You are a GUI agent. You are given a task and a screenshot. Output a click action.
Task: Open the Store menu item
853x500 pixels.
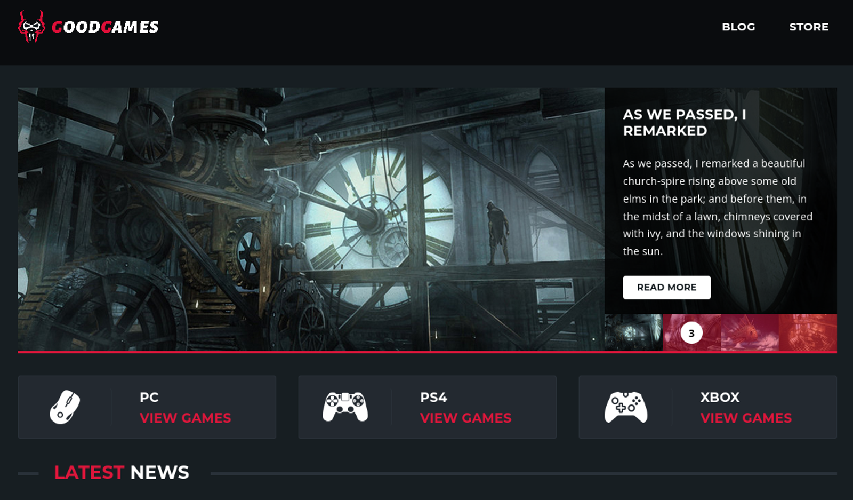point(809,27)
